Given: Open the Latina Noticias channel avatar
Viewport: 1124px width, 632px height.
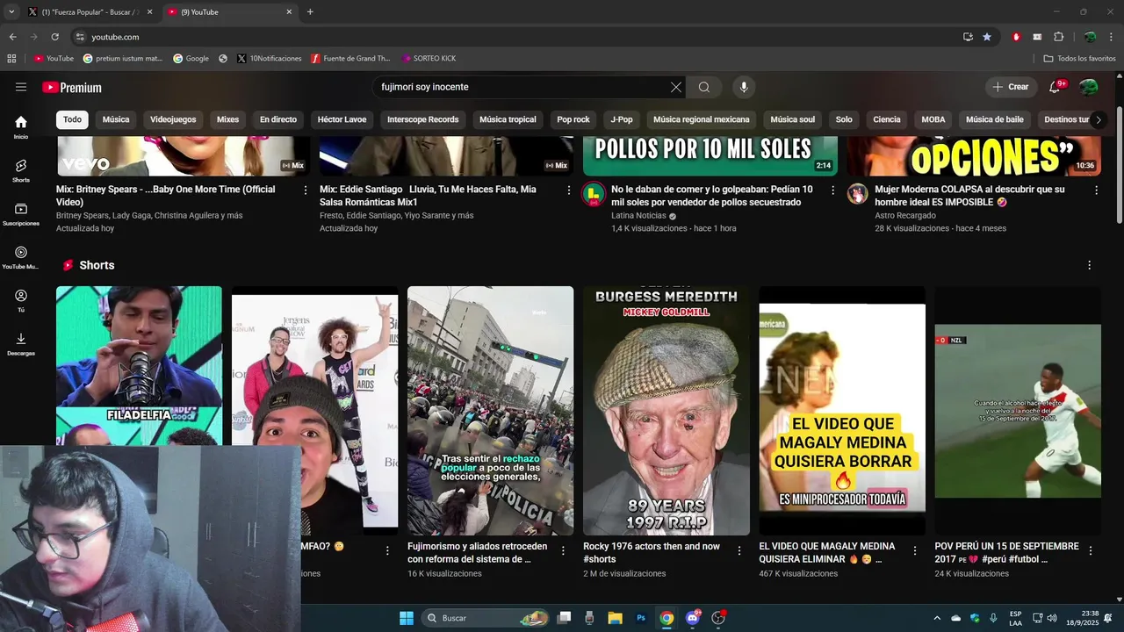Looking at the screenshot, I should click(594, 194).
